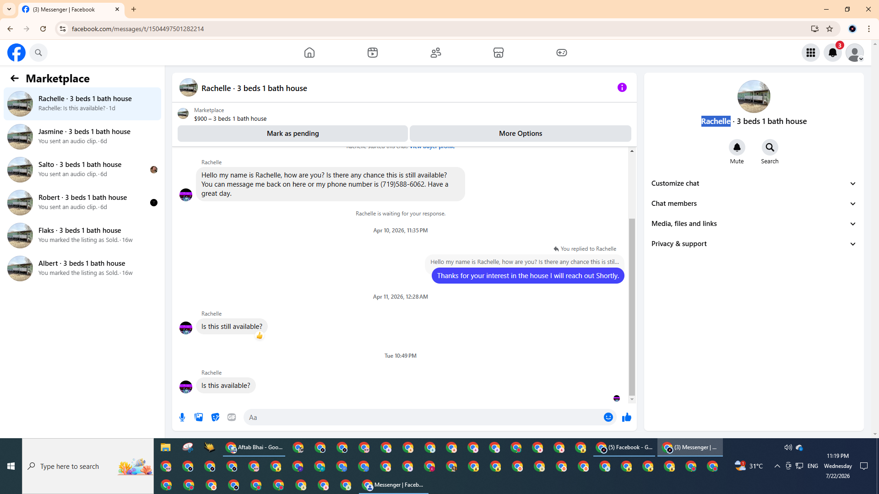
Task: Open the Reels video icon
Action: [x=373, y=53]
